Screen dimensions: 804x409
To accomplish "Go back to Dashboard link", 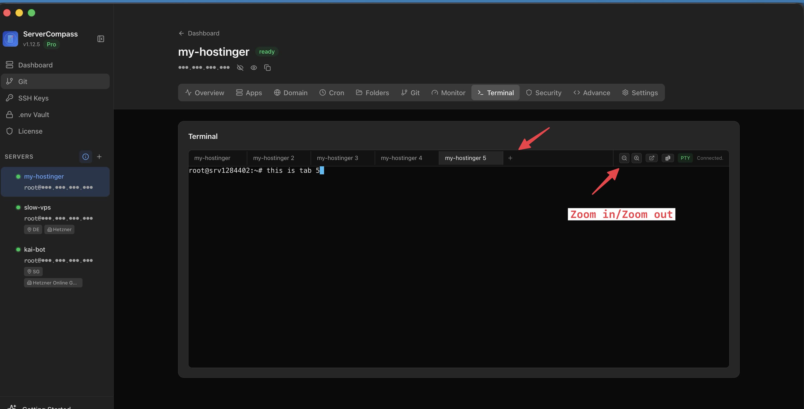I will pos(199,33).
